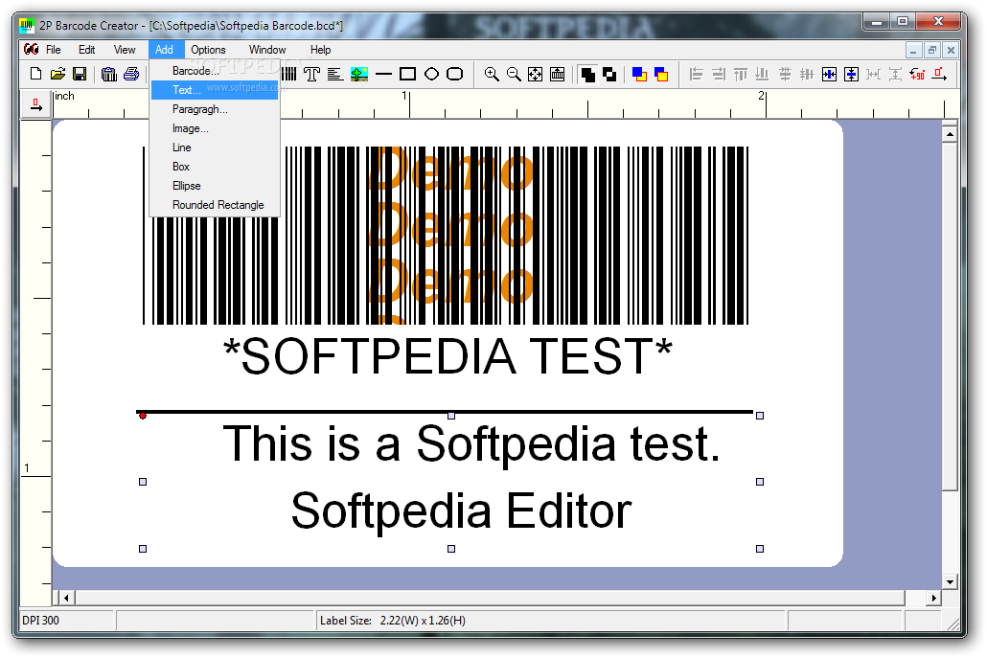987x658 pixels.
Task: Click the ruler origin icon at ruler corner
Action: click(36, 104)
